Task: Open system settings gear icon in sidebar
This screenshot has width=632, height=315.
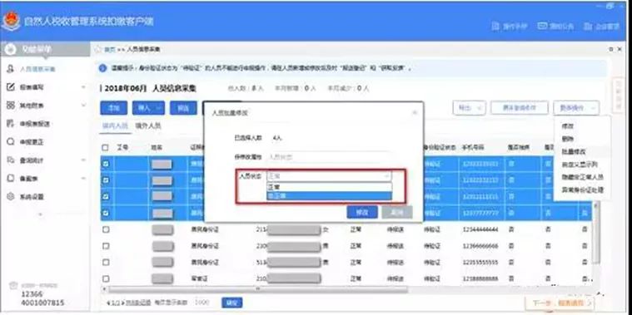Action: 11,197
